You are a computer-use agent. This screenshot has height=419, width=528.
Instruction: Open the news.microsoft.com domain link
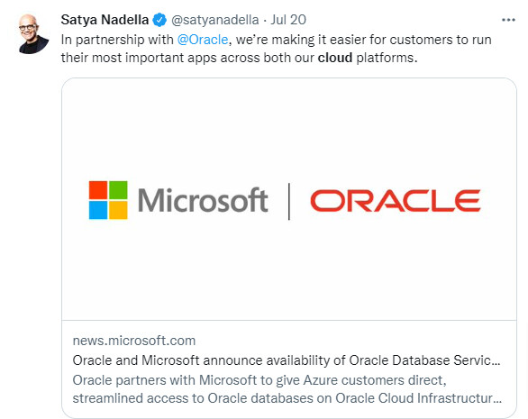[134, 341]
